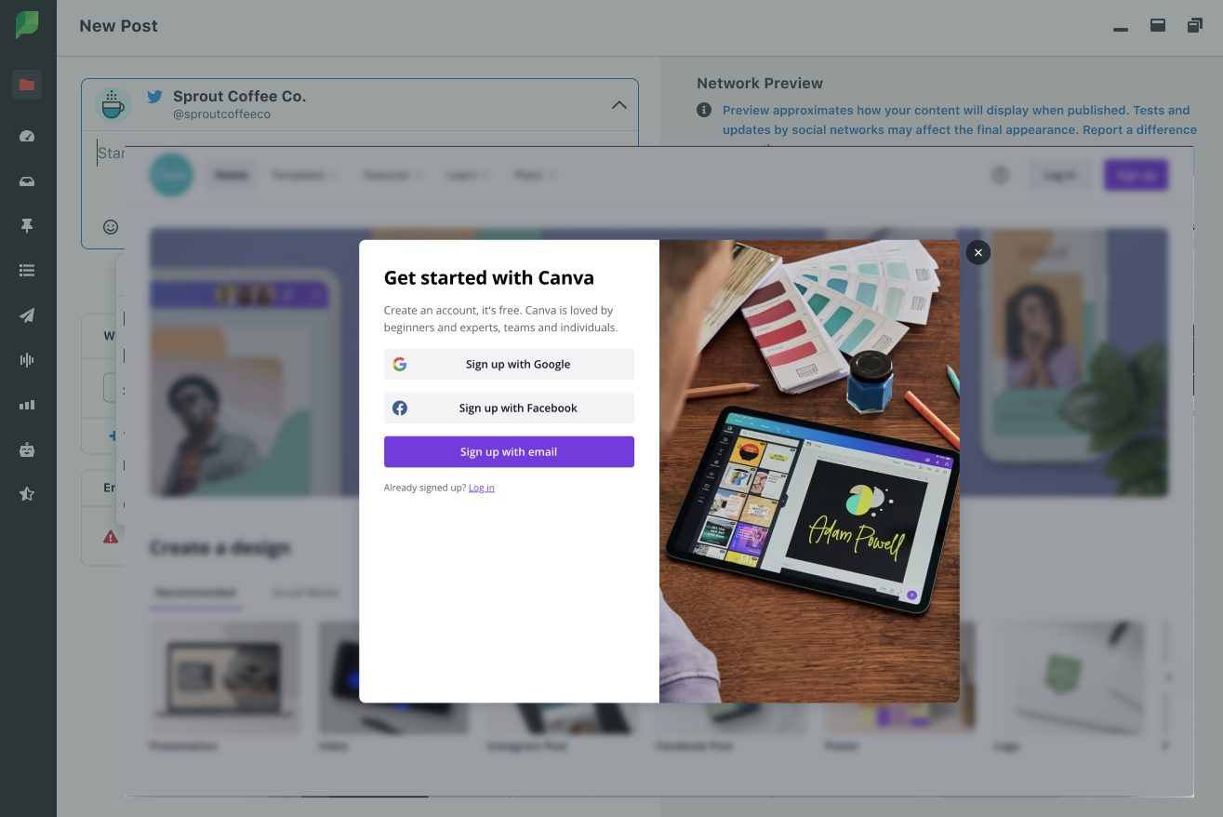
Task: Close the Get started with Canva dialog
Action: [x=977, y=252]
